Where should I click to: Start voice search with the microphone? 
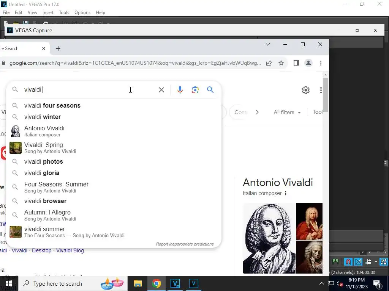point(180,90)
